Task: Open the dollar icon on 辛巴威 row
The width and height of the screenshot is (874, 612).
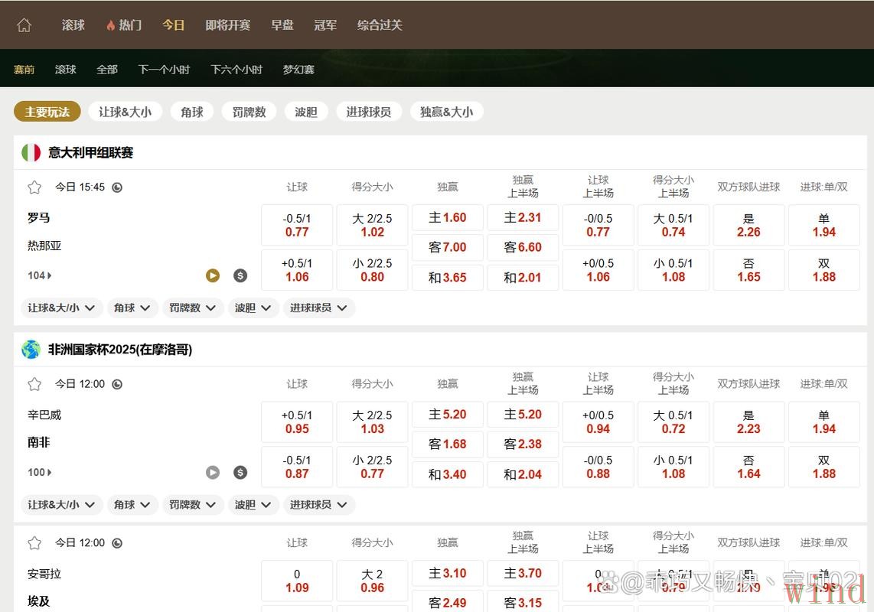Action: coord(240,472)
